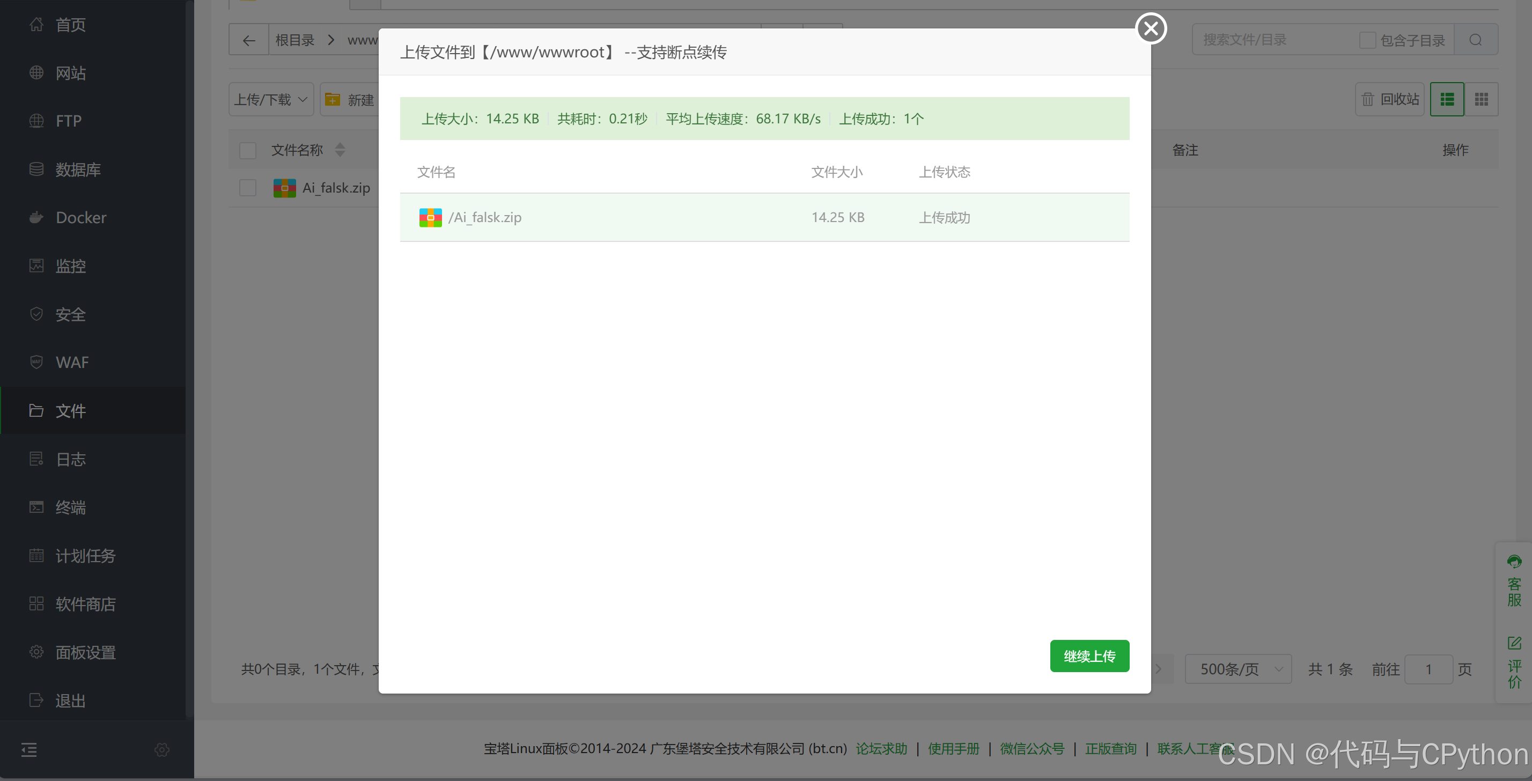Image resolution: width=1532 pixels, height=781 pixels.
Task: Close the upload dialog with X button
Action: tap(1151, 28)
